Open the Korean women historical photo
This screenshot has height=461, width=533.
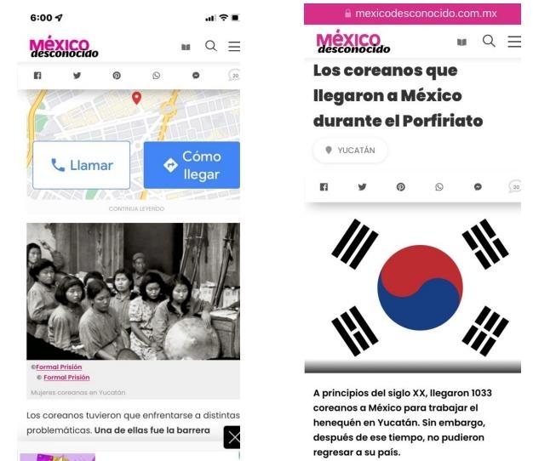click(133, 291)
